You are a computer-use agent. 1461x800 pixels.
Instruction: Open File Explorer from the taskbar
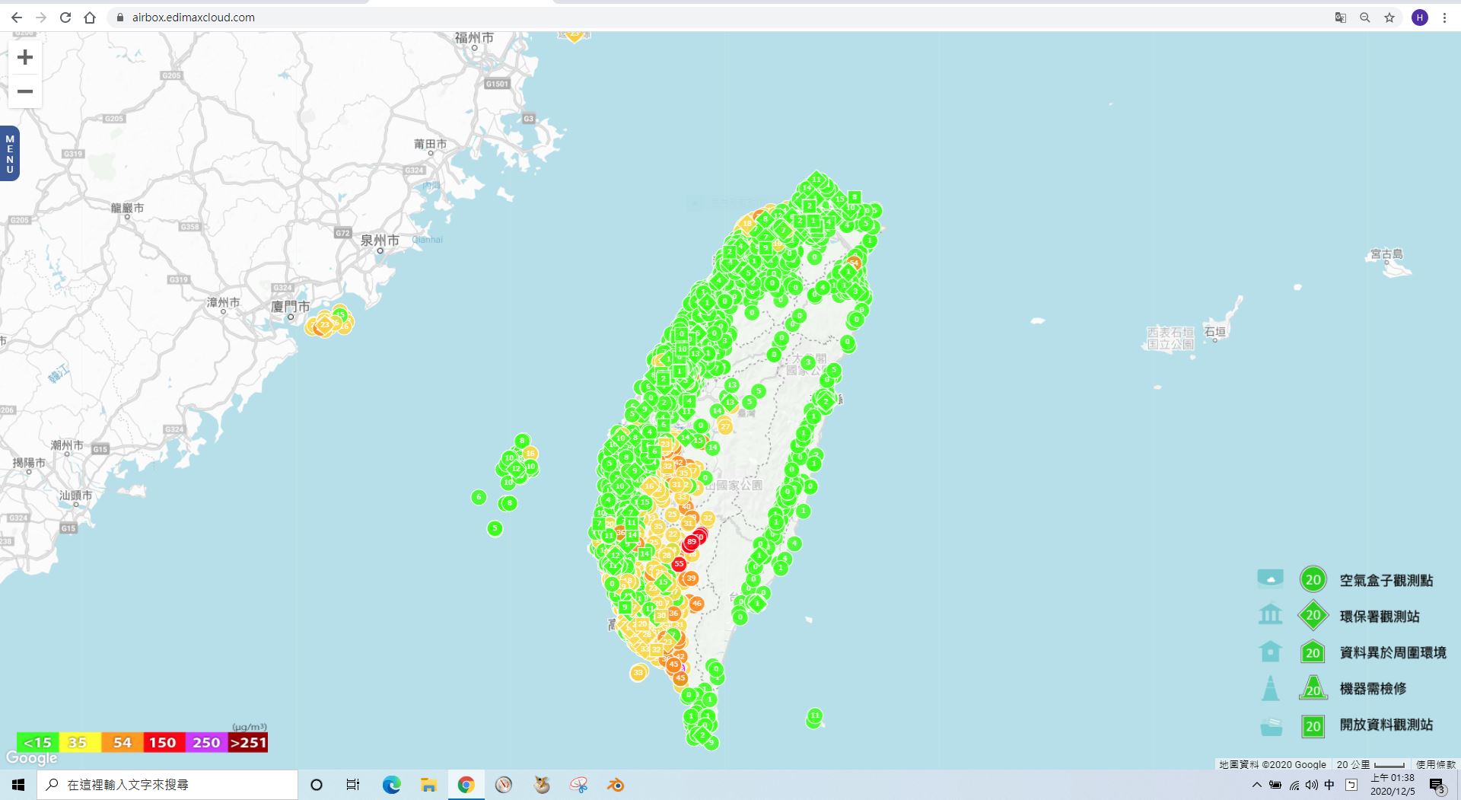point(428,785)
